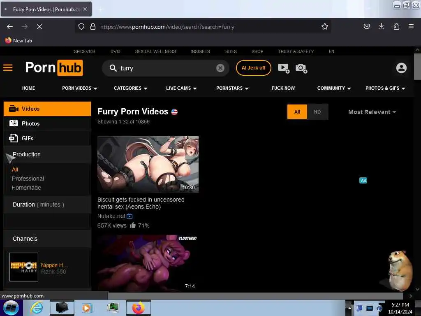Open the Pocket save icon in toolbar
Screen dimensions: 421x316
coord(366,27)
